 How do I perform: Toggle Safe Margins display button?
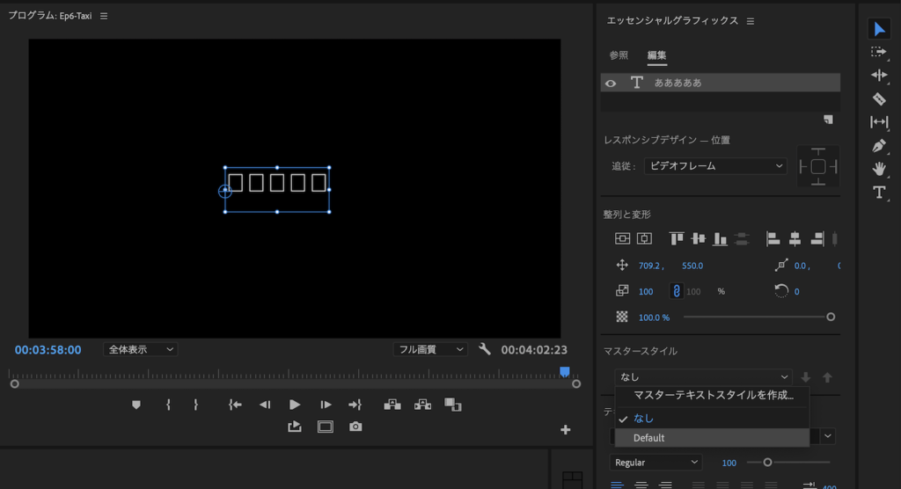click(326, 427)
